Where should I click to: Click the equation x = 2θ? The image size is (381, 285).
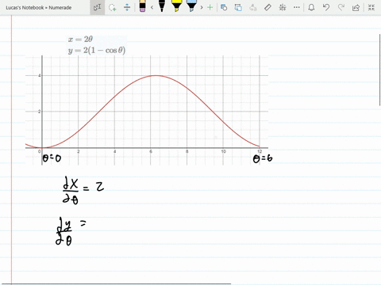click(80, 40)
